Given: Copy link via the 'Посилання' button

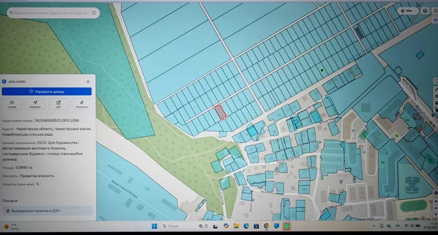Looking at the screenshot, I should (x=82, y=104).
